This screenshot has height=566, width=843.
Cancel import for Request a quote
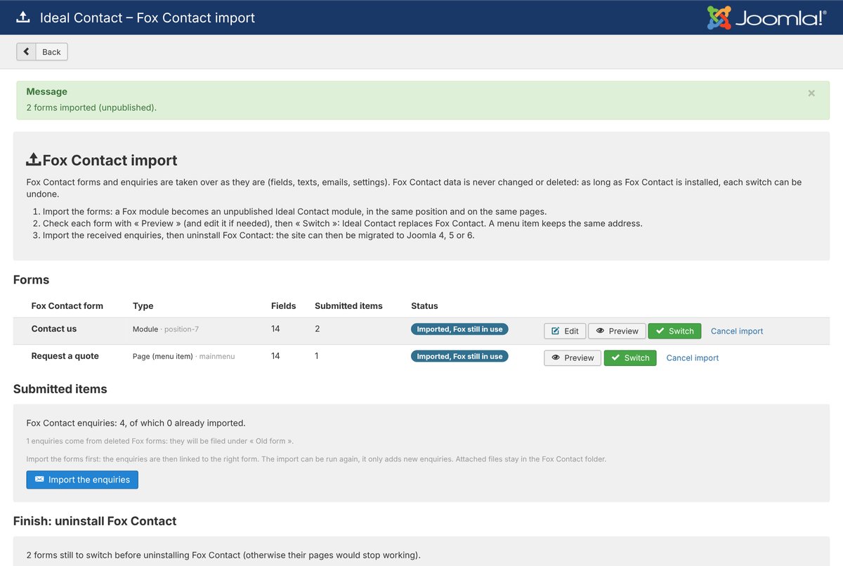tap(693, 357)
